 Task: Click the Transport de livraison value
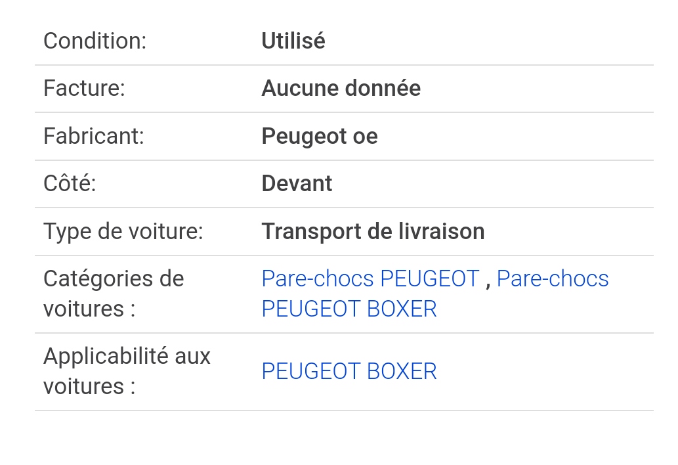373,231
